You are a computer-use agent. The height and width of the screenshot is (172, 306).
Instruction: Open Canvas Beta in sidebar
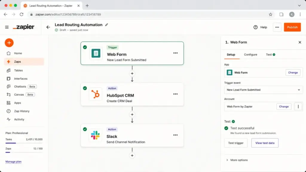click(x=21, y=95)
